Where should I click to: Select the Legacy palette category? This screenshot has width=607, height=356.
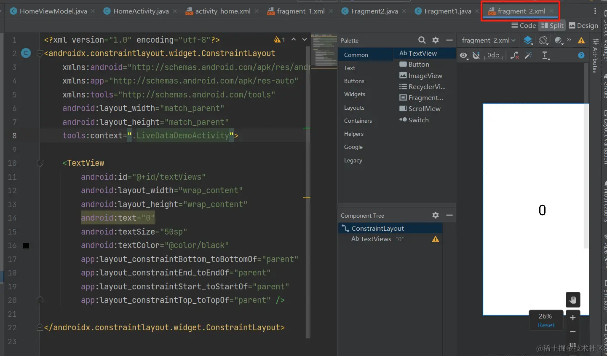(x=366, y=160)
